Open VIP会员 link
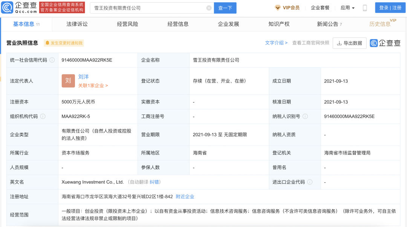The height and width of the screenshot is (227, 407). 287,8
